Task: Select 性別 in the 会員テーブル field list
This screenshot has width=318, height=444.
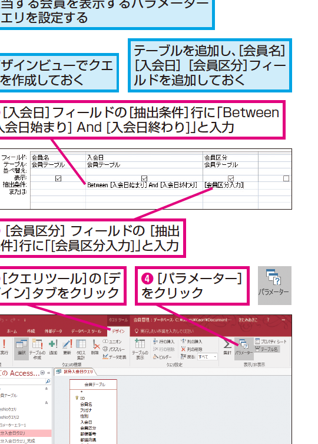Action: pos(84,416)
